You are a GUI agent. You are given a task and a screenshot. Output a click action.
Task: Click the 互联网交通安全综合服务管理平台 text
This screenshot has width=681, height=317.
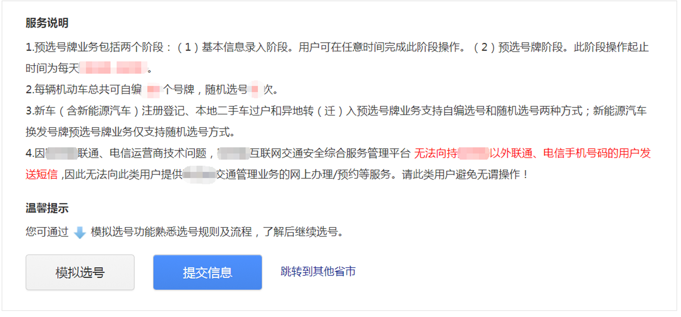coord(330,154)
